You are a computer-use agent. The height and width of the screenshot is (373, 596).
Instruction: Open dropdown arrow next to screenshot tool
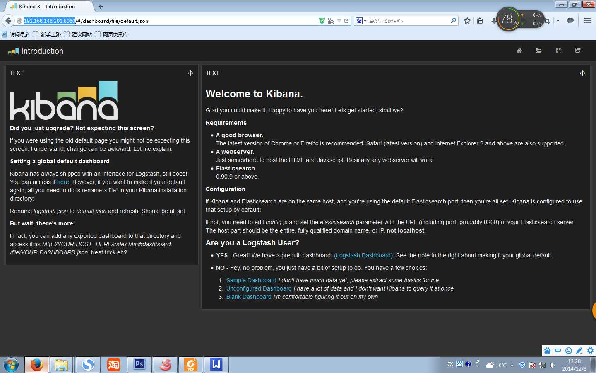[x=558, y=21]
